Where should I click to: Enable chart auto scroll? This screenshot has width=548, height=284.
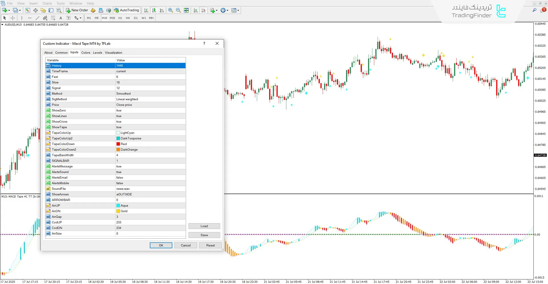(x=195, y=10)
